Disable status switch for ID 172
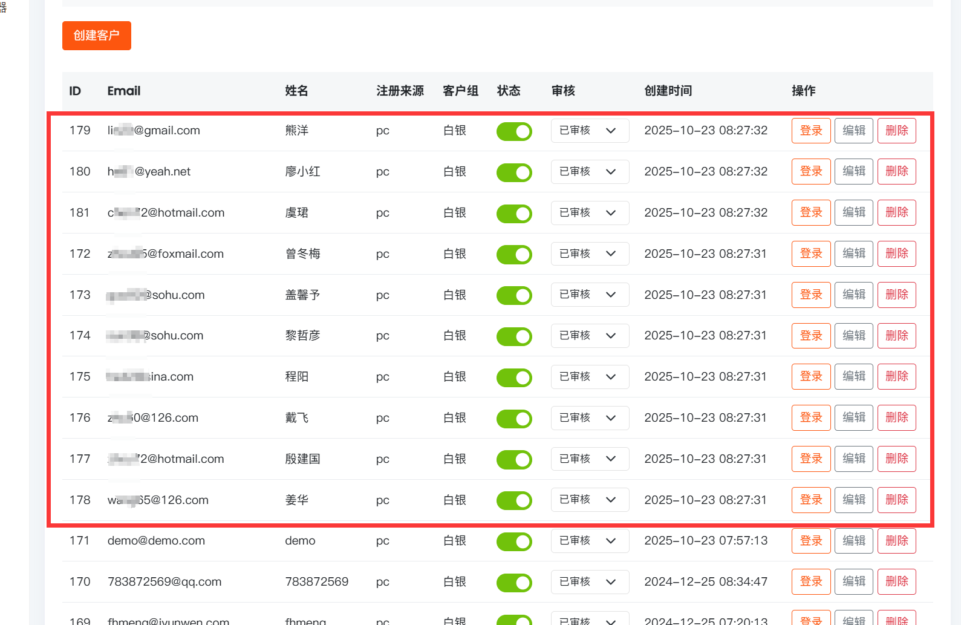This screenshot has height=625, width=961. [x=514, y=255]
